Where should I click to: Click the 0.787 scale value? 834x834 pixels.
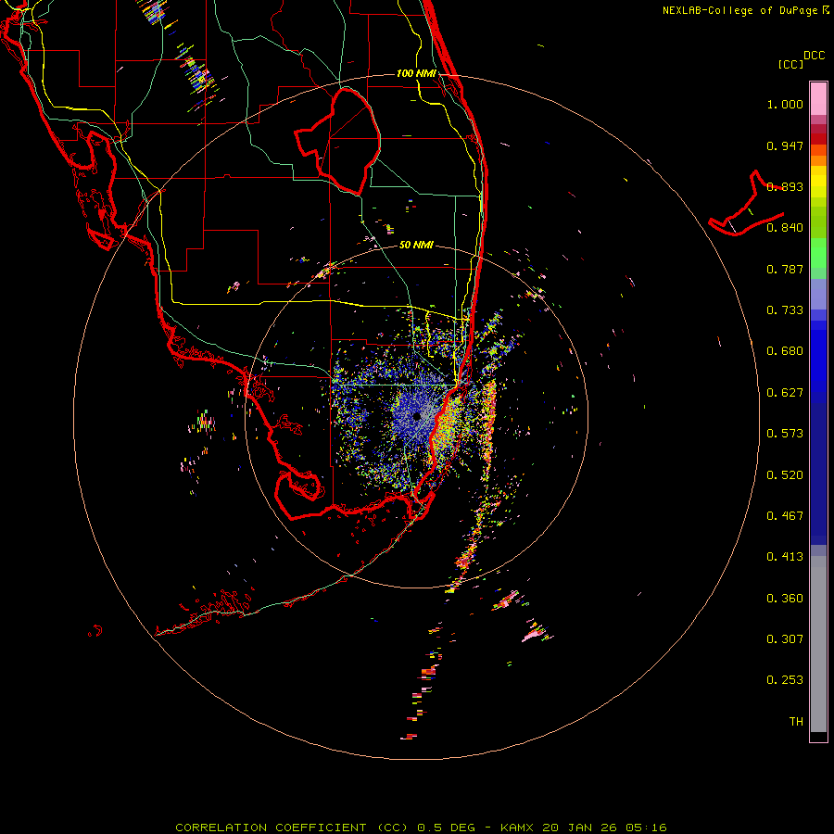pyautogui.click(x=785, y=269)
